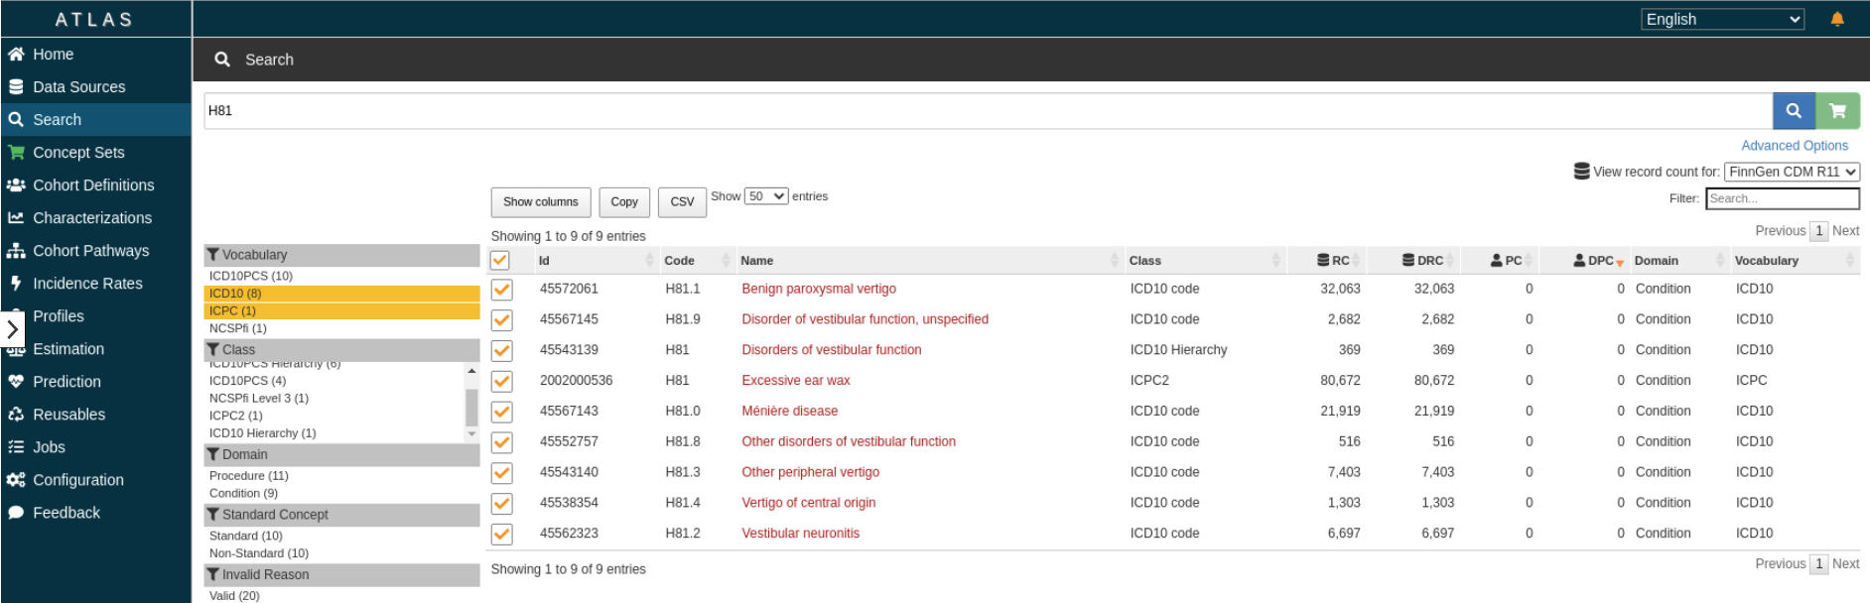Uncheck the Vestibular neuronitis row checkbox
The height and width of the screenshot is (603, 1870).
point(502,535)
